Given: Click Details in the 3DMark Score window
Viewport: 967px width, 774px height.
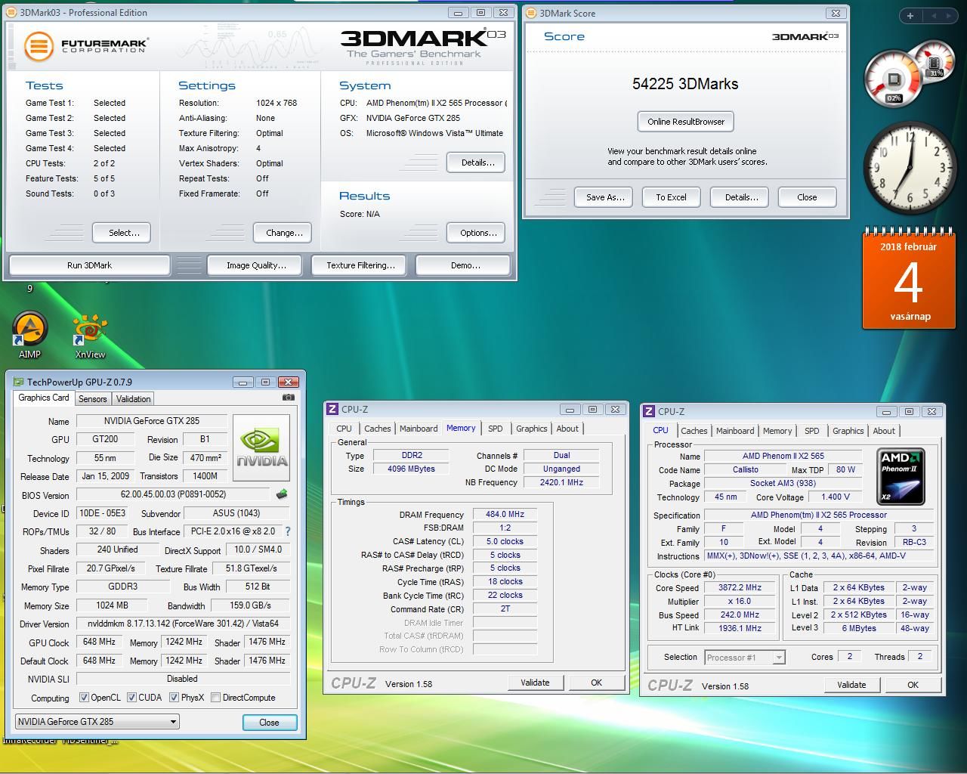Looking at the screenshot, I should 740,197.
